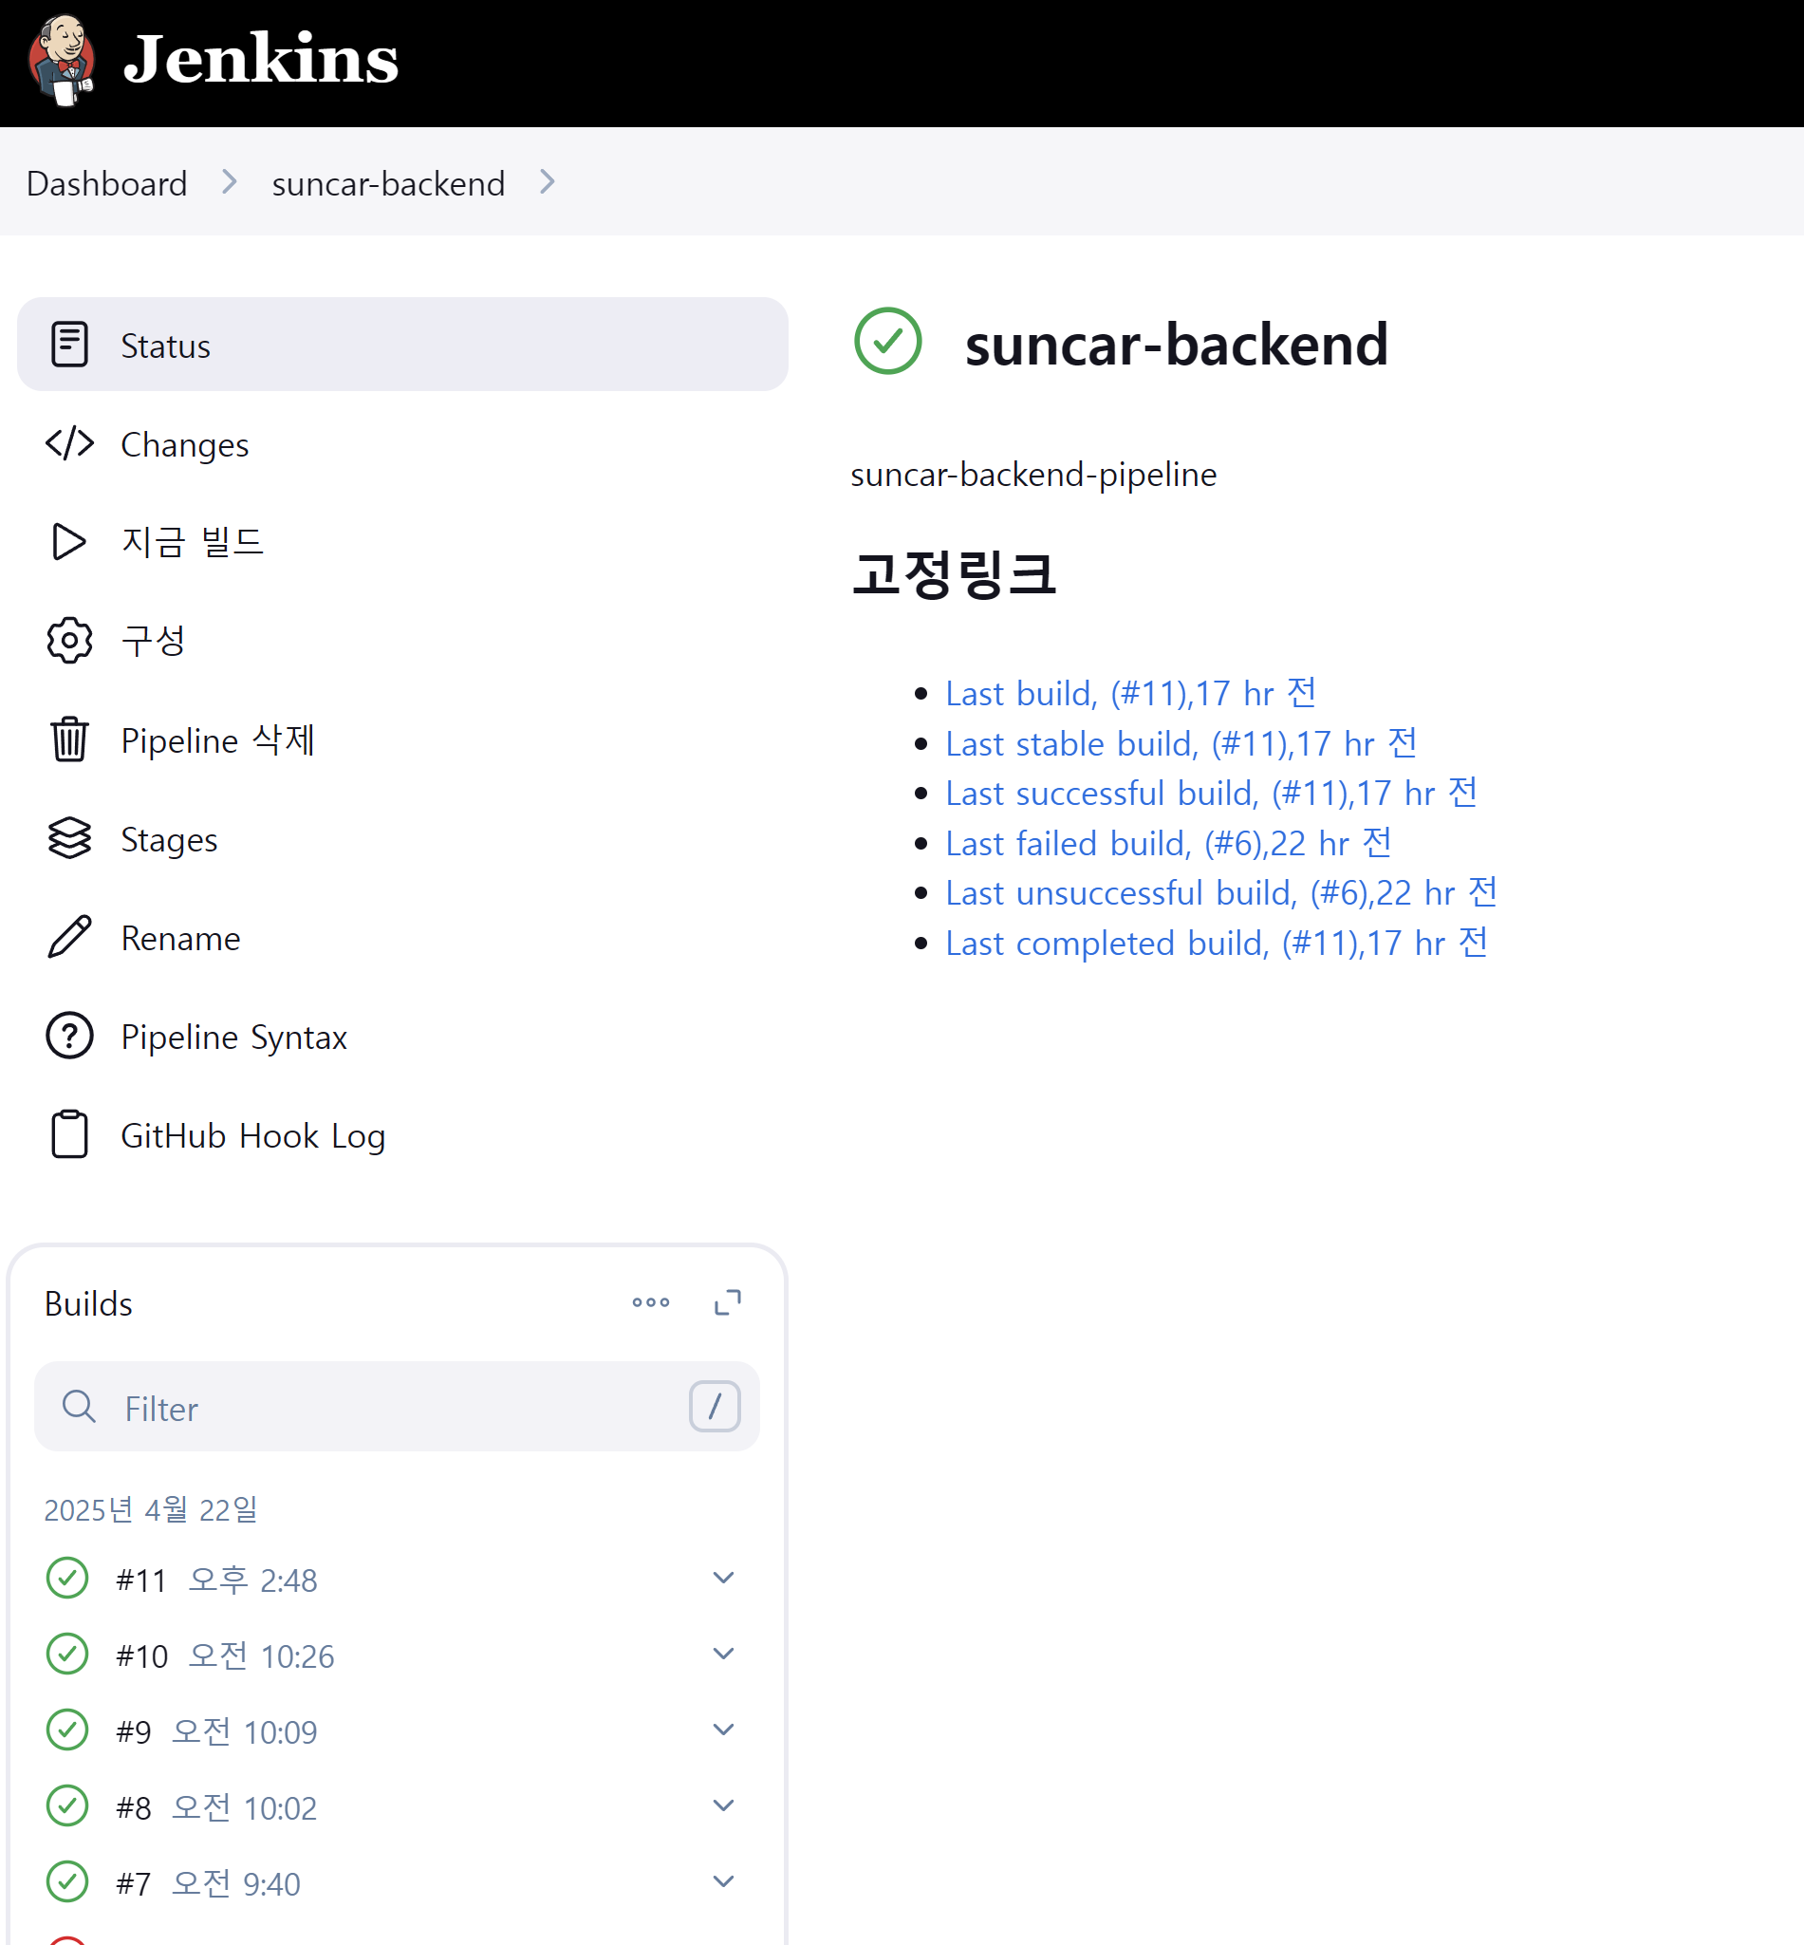
Task: Focus the Builds Filter input field
Action: (x=398, y=1407)
